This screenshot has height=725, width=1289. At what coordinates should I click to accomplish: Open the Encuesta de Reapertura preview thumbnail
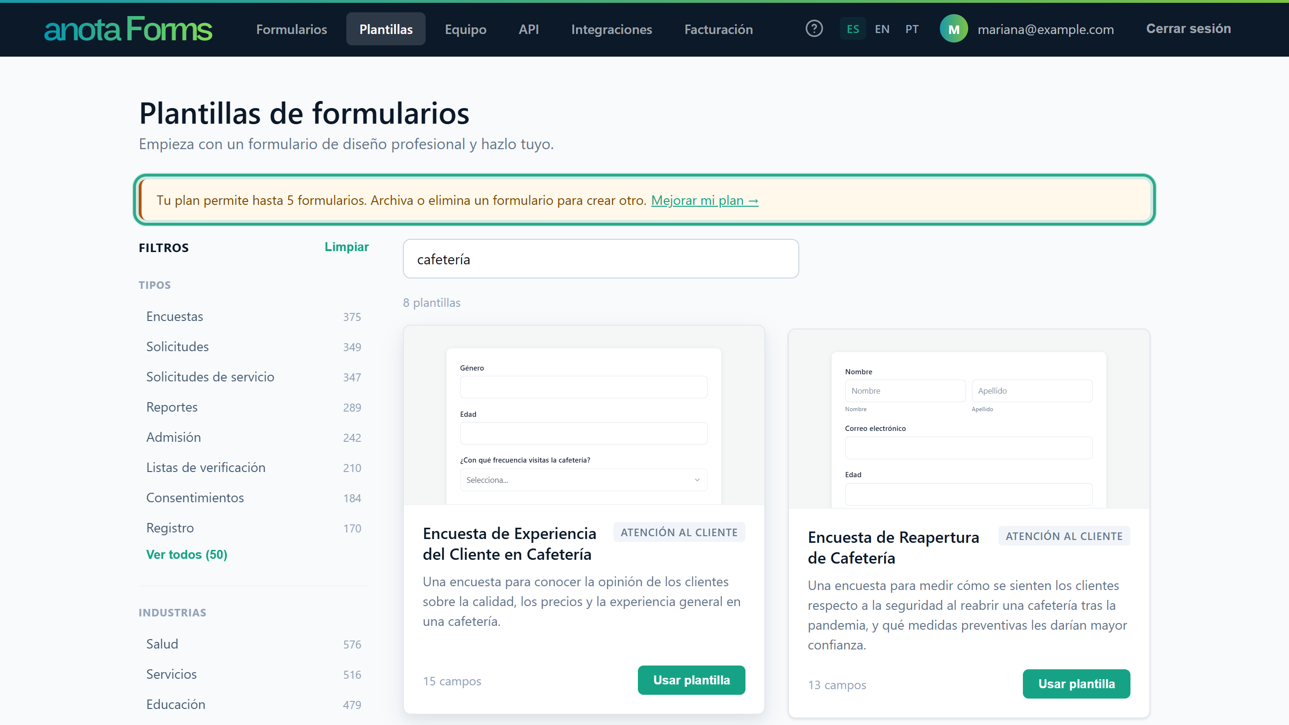(x=969, y=419)
